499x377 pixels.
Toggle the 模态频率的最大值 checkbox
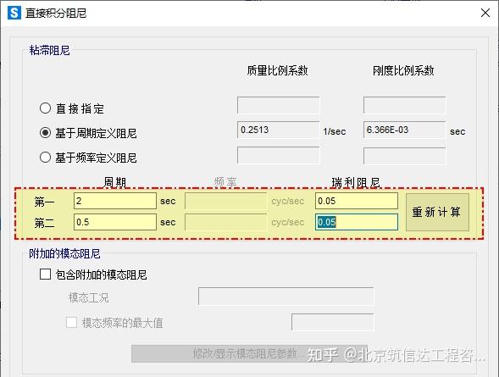coord(71,322)
